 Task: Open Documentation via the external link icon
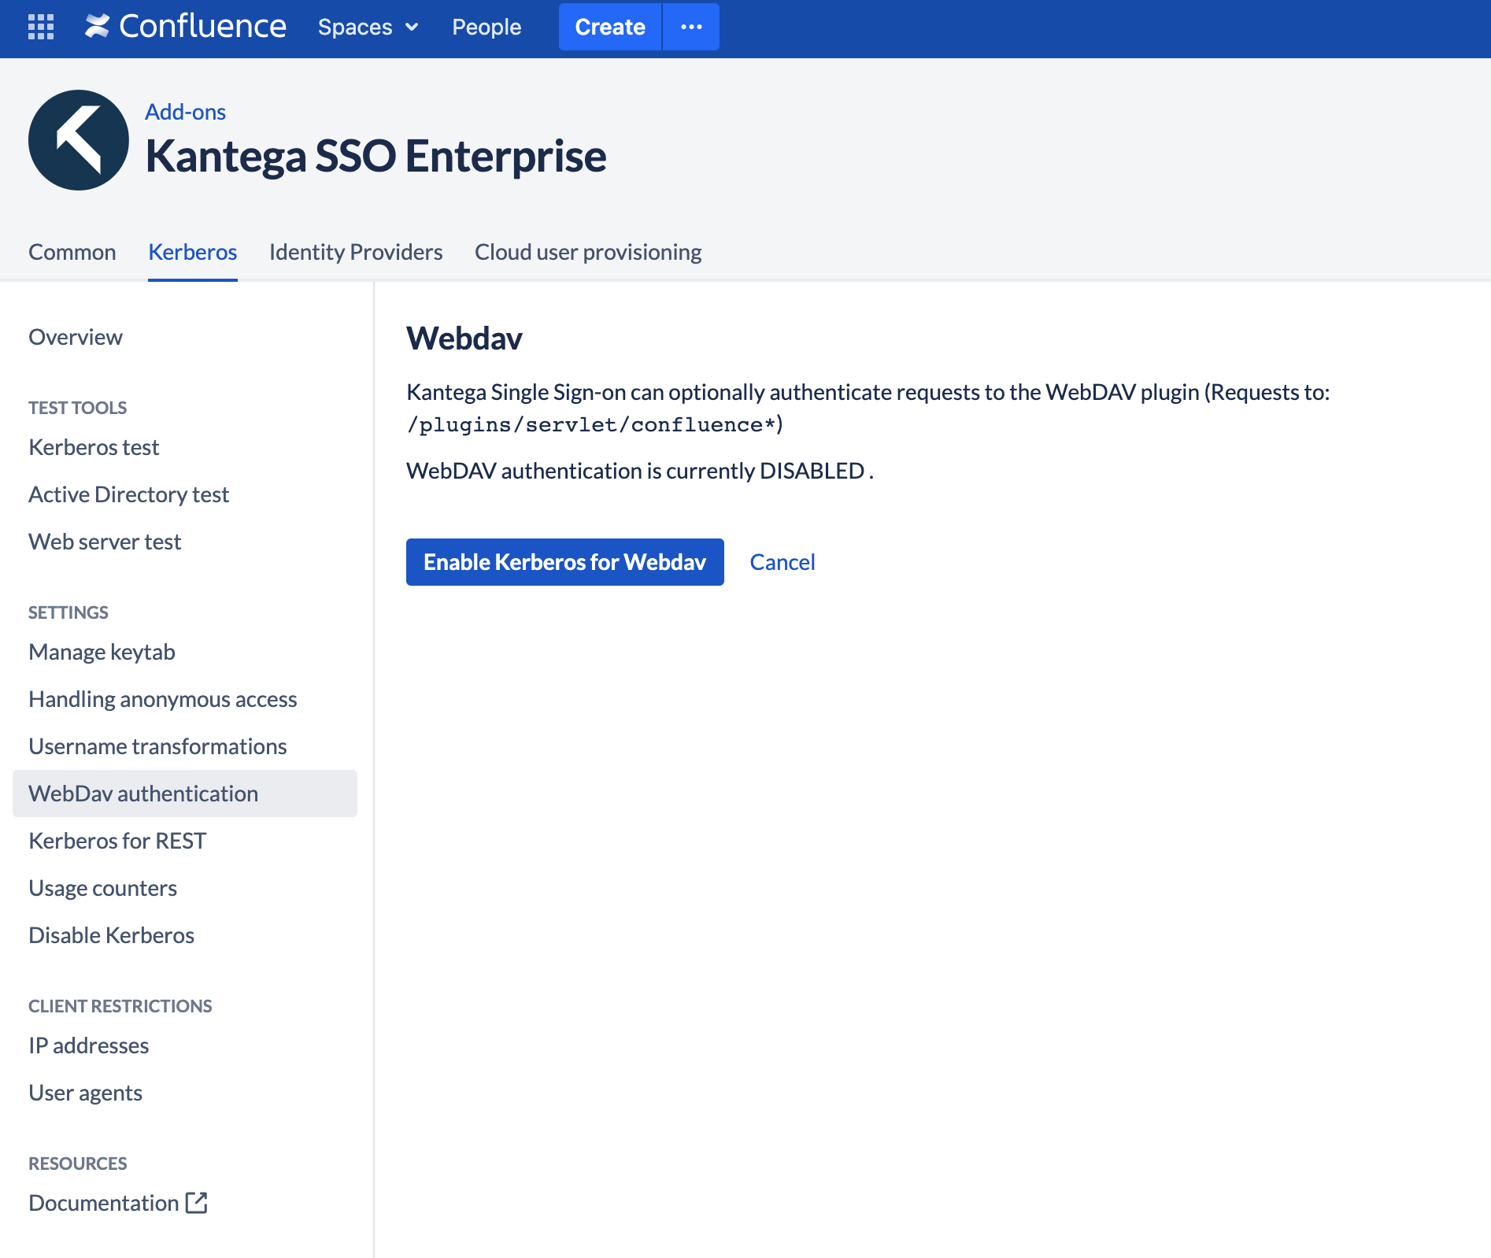click(197, 1202)
